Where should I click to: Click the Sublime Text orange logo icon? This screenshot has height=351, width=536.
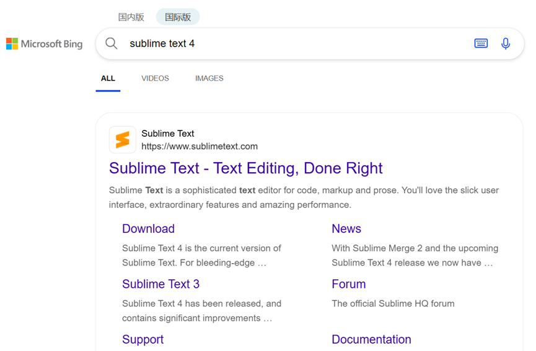tap(122, 140)
